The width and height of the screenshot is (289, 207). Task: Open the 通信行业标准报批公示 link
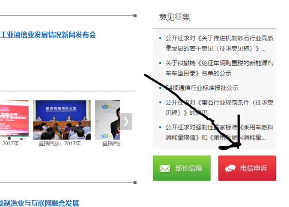[x=202, y=88]
